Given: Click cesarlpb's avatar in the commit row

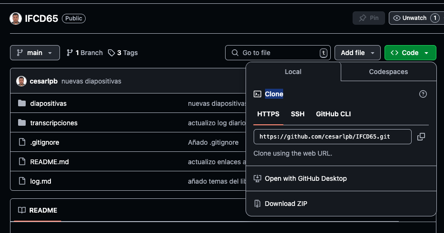Looking at the screenshot, I should click(21, 81).
